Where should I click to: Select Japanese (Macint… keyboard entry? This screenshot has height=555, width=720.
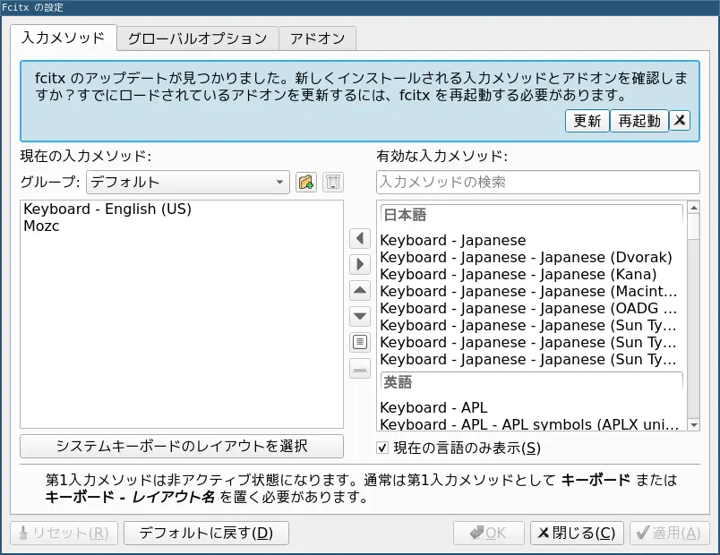coord(532,292)
